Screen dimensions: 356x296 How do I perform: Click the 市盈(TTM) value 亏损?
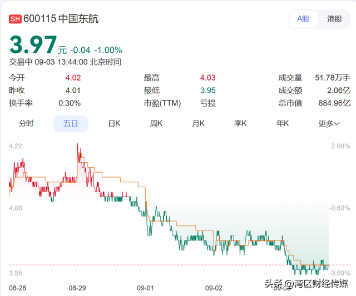[207, 103]
